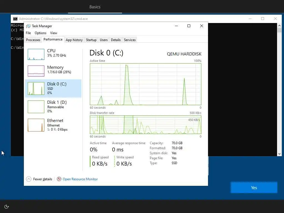Click the 450 KB/s graph label

194,120
